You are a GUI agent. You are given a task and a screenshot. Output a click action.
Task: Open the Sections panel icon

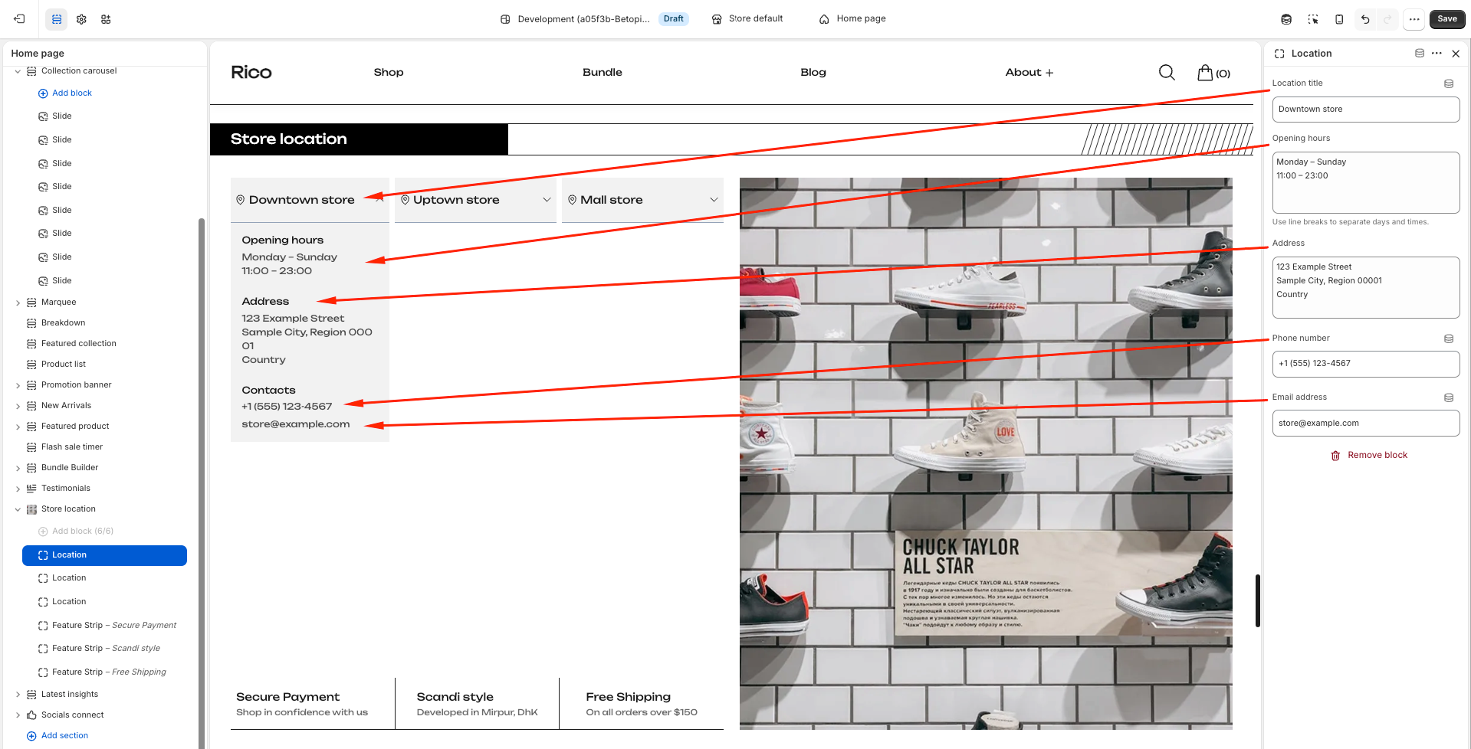[x=57, y=19]
